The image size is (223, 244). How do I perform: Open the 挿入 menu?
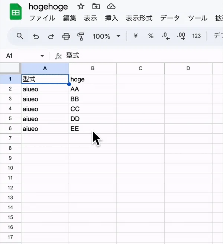pyautogui.click(x=111, y=18)
